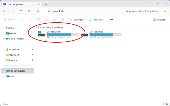
Task: Open the three-dot more options menu
Action: coord(111,19)
